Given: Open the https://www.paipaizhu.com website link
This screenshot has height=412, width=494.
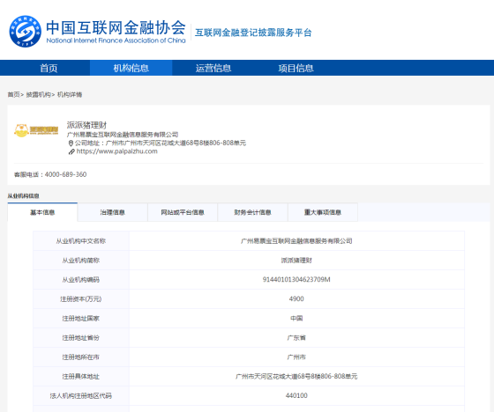Looking at the screenshot, I should 116,151.
